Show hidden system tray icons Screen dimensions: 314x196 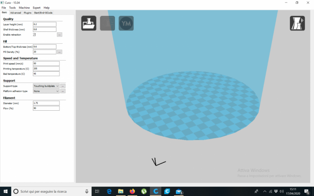tap(265, 191)
